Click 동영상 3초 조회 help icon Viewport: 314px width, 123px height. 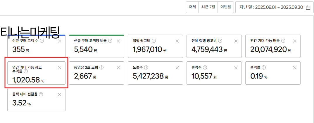click(101, 67)
